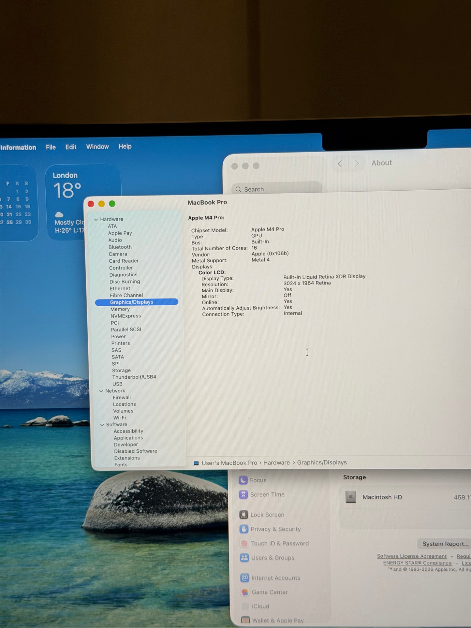Select Locations under Network

click(x=124, y=404)
